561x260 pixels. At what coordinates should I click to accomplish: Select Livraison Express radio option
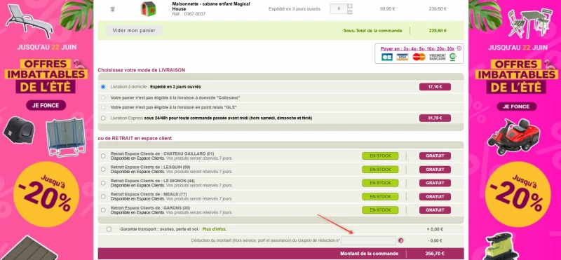tap(103, 118)
